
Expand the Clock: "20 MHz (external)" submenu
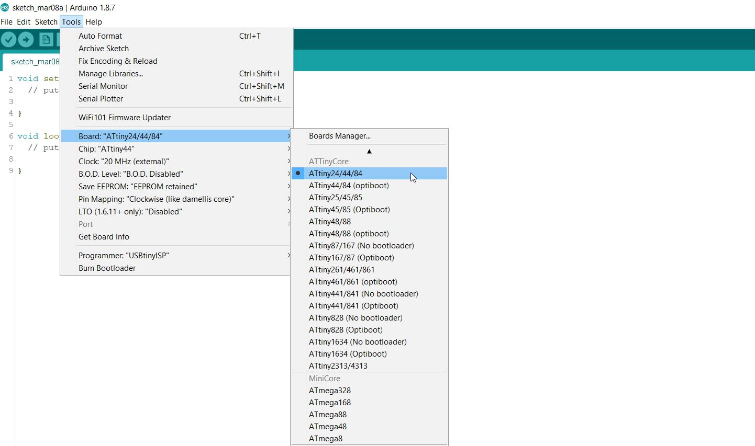[176, 161]
